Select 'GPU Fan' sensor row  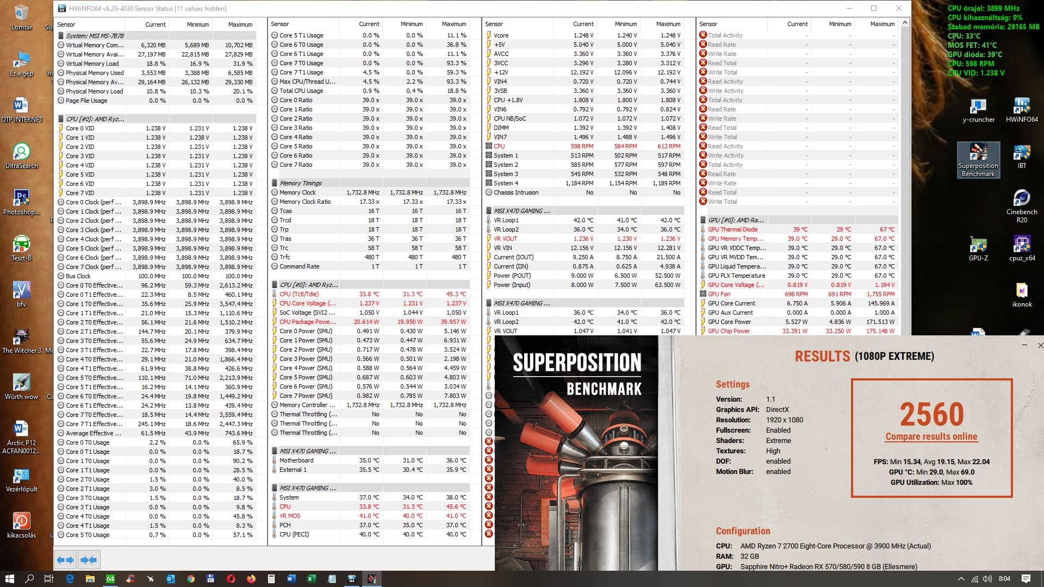pos(798,294)
